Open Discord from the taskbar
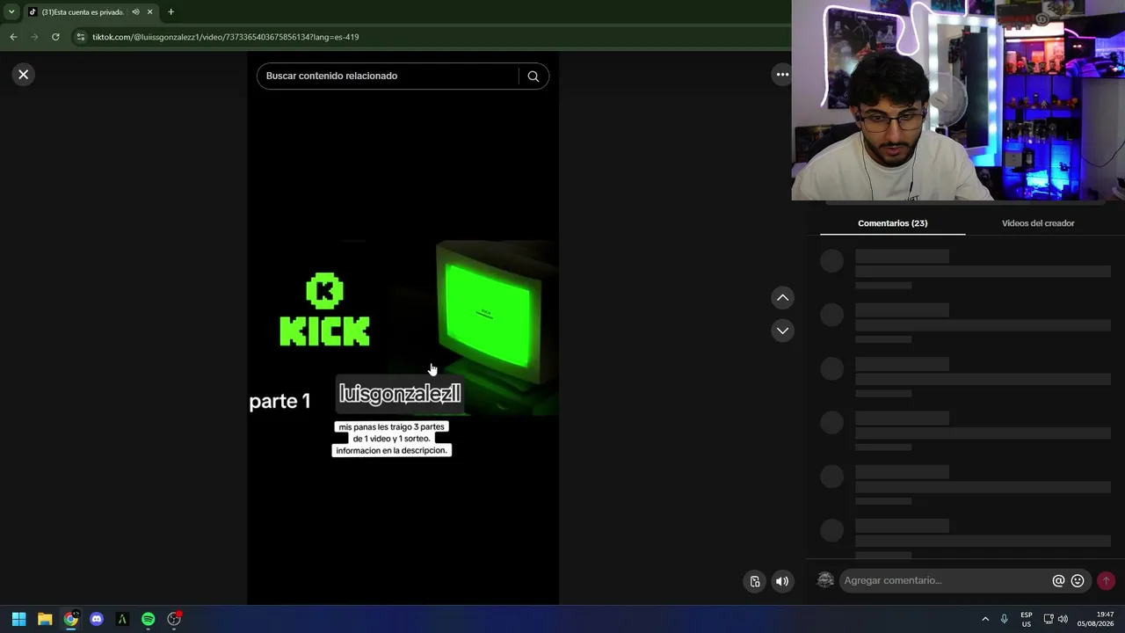The height and width of the screenshot is (633, 1125). coord(97,620)
